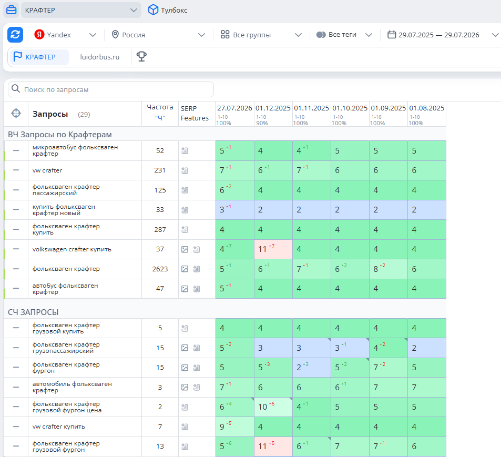Viewport: 501px width, 457px height.
Task: Click SERP snippet icon for 'фольксваген крафтер грузовой фургон цена'
Action: click(185, 407)
